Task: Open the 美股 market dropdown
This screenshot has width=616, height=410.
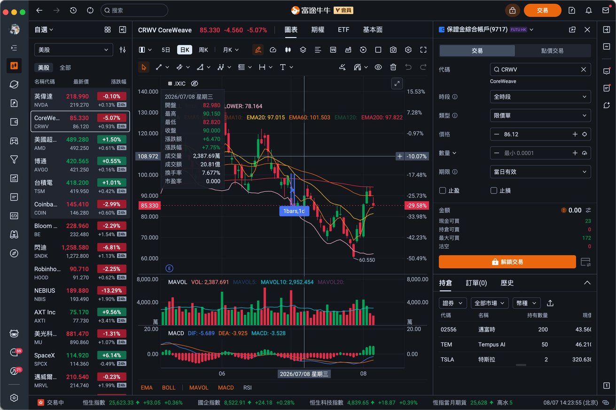Action: (74, 50)
